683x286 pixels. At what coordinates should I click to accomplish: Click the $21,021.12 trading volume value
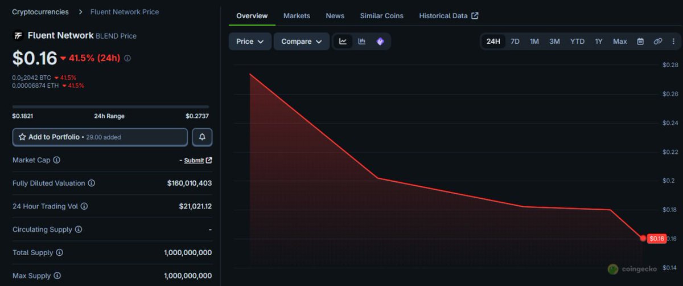pos(195,206)
